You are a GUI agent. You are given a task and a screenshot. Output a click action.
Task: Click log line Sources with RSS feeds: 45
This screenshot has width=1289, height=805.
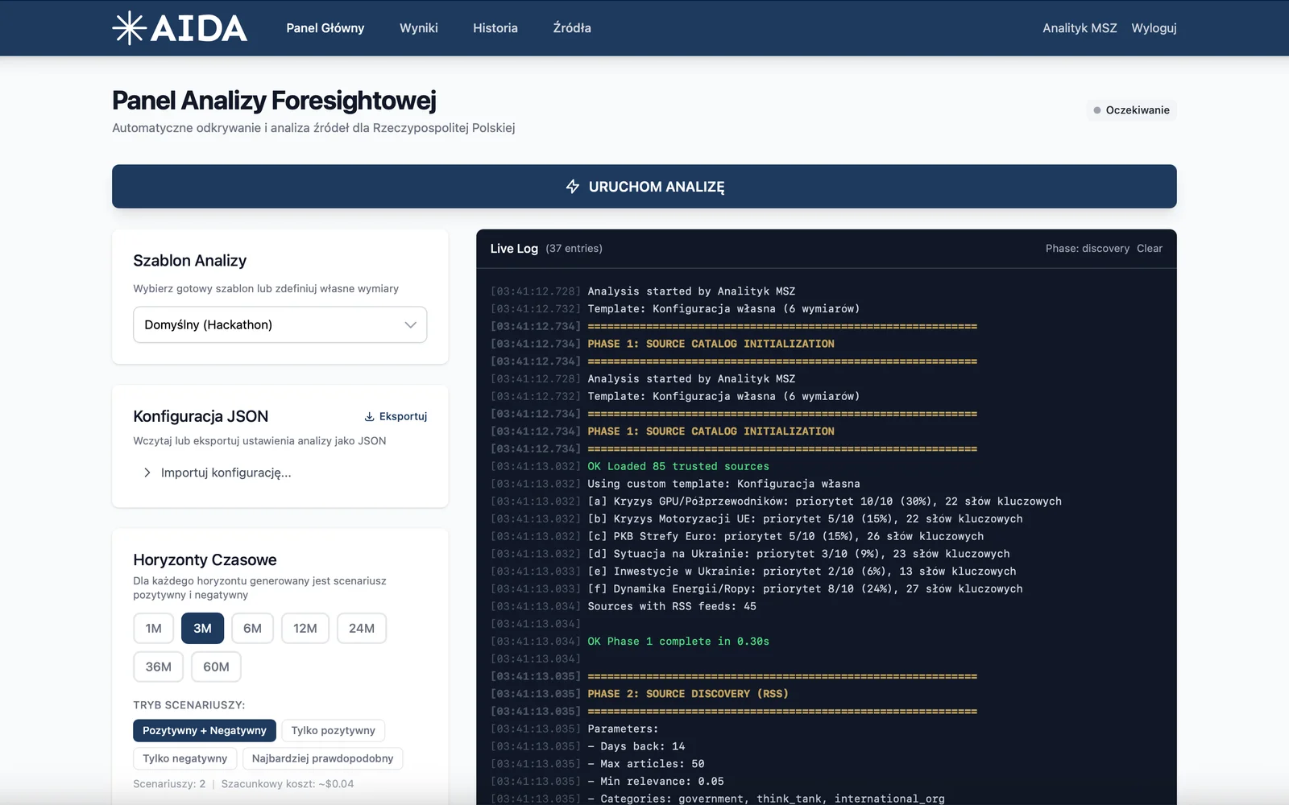point(672,607)
